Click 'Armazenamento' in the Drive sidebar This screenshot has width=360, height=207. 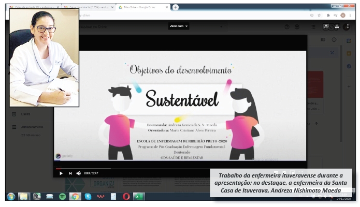click(32, 127)
